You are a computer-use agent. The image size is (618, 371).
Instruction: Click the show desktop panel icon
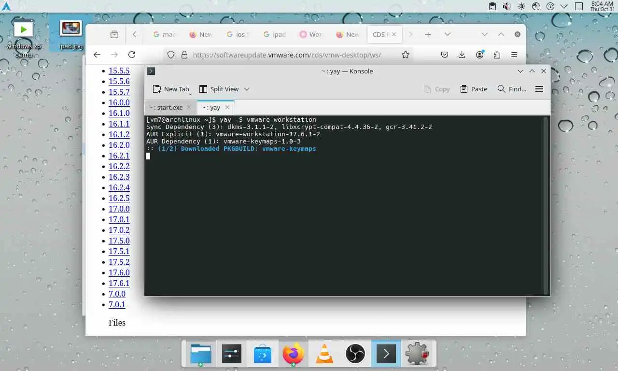[579, 6]
